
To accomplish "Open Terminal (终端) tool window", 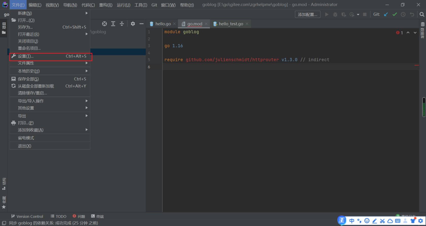I will click(x=98, y=216).
